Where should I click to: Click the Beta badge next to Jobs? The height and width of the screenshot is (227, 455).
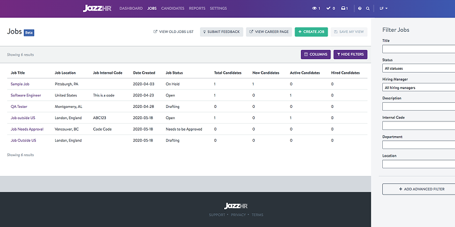(x=29, y=33)
